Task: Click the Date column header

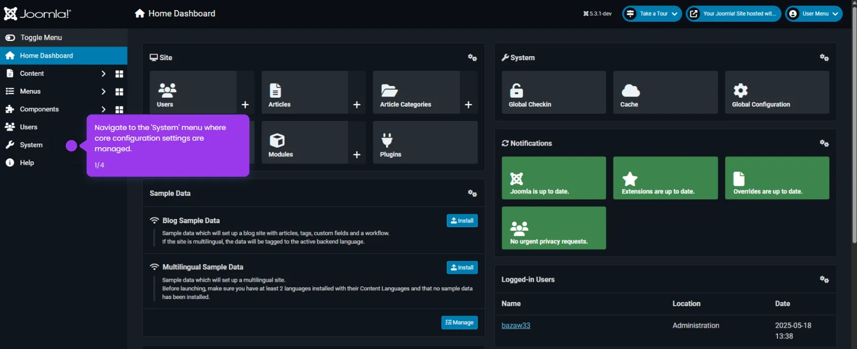Action: click(782, 303)
